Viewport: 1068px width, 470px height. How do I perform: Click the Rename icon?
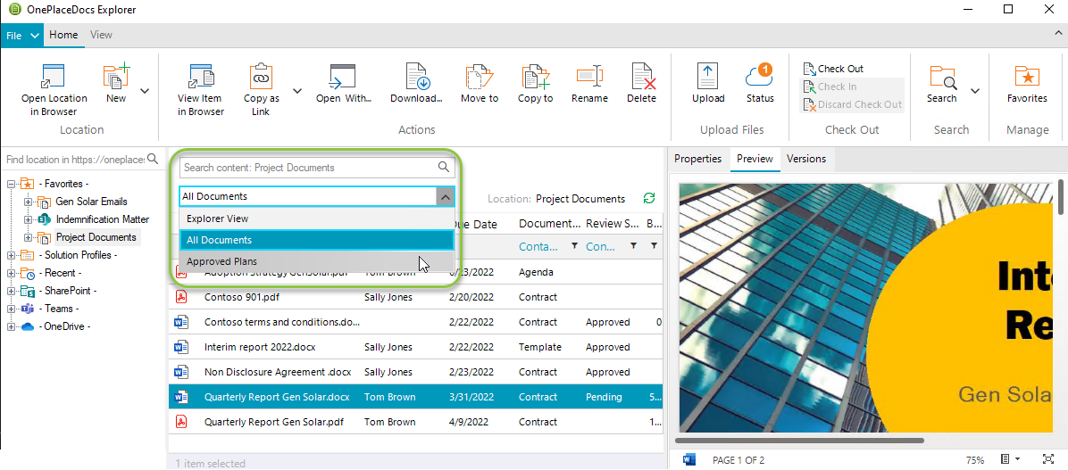pos(590,76)
